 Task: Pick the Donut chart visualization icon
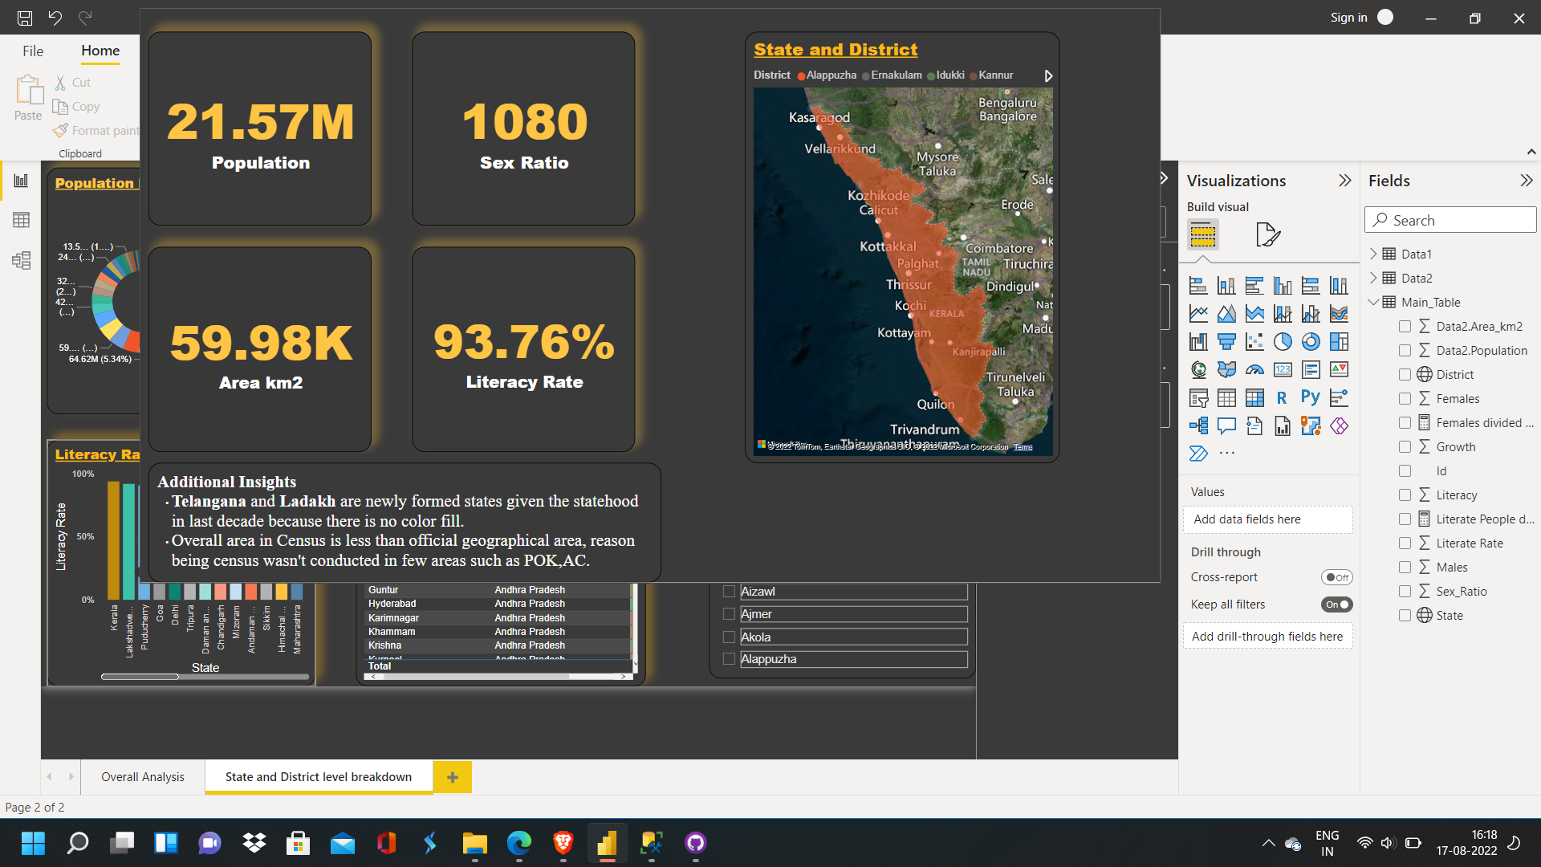point(1311,342)
